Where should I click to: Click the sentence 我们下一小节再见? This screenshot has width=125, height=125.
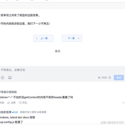[x=39, y=24]
